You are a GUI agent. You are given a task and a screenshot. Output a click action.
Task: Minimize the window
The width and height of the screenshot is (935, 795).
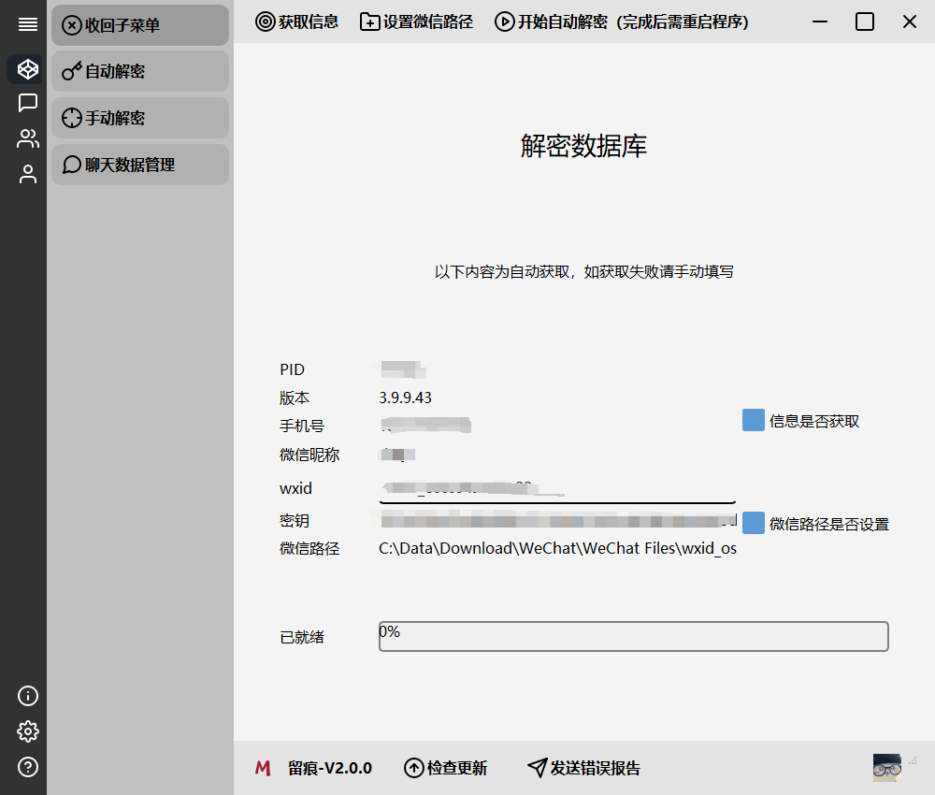pyautogui.click(x=820, y=22)
